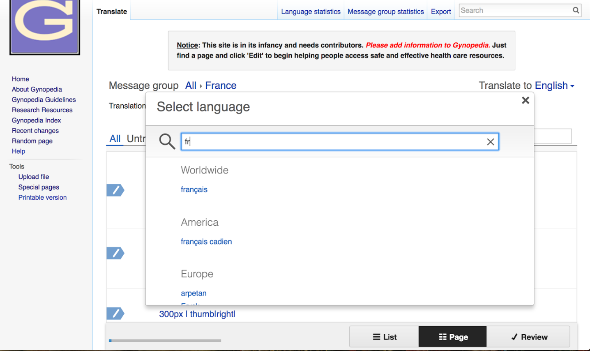
Task: Open the Language statistics tab
Action: coord(311,12)
